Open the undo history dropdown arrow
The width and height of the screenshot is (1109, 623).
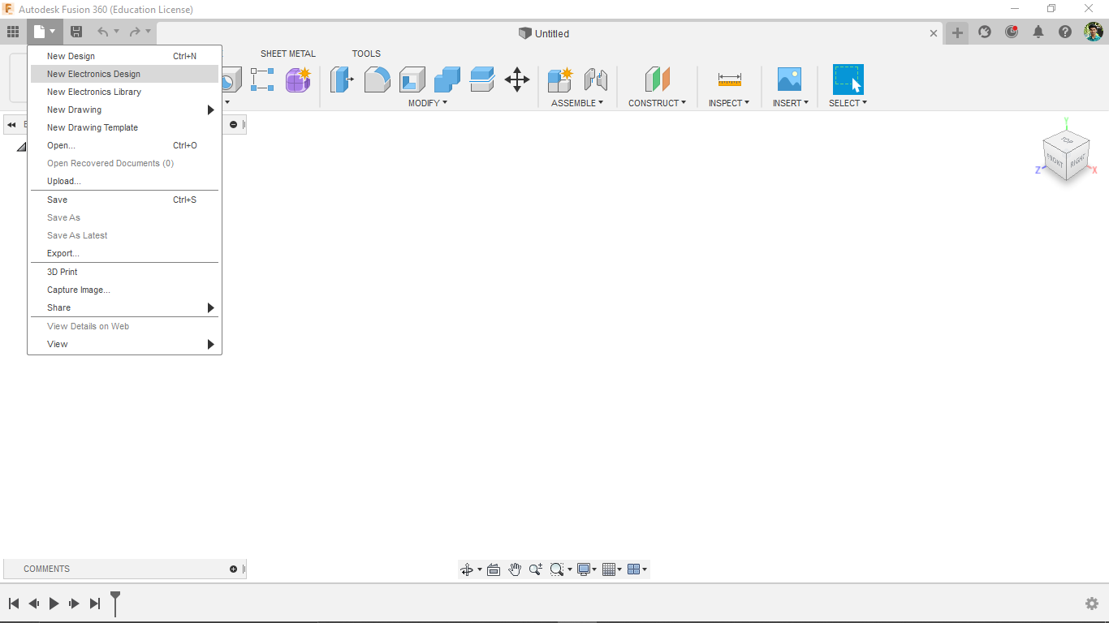coord(117,32)
